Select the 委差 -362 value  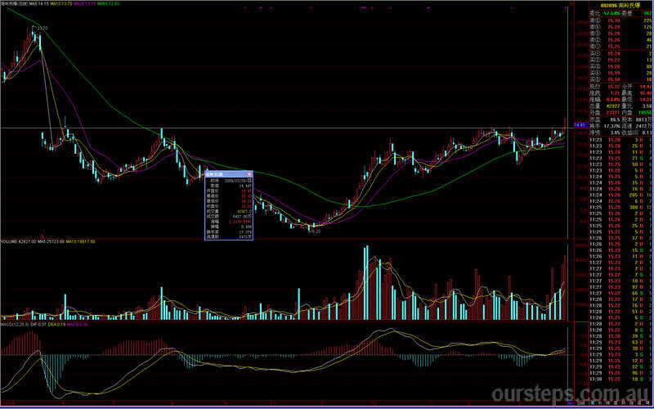647,13
